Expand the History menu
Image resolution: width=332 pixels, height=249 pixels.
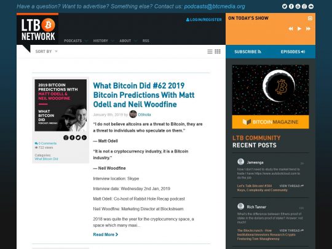coord(103,41)
